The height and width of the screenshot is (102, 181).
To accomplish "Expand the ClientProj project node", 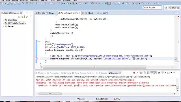I will tap(3, 20).
